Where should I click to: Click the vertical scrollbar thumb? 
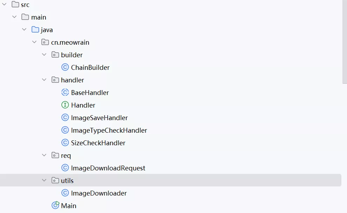point(344,42)
